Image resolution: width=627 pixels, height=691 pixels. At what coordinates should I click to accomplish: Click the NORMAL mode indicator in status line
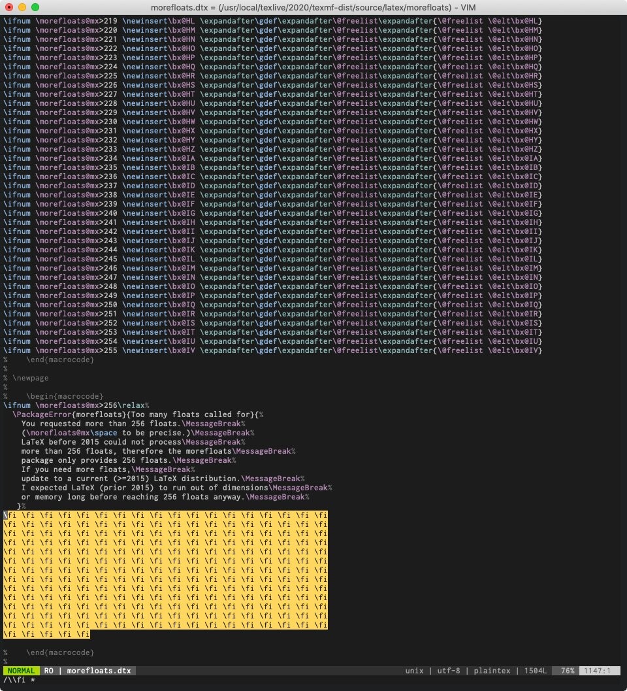[21, 671]
